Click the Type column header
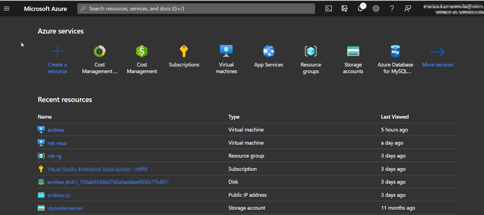484x215 pixels. [233, 117]
